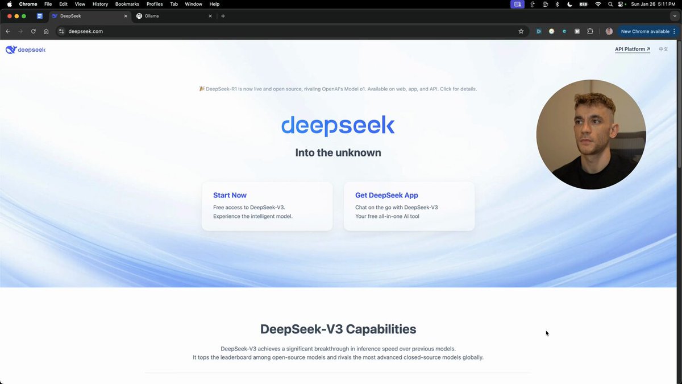The width and height of the screenshot is (682, 384).
Task: Open the History menu
Action: pos(100,4)
